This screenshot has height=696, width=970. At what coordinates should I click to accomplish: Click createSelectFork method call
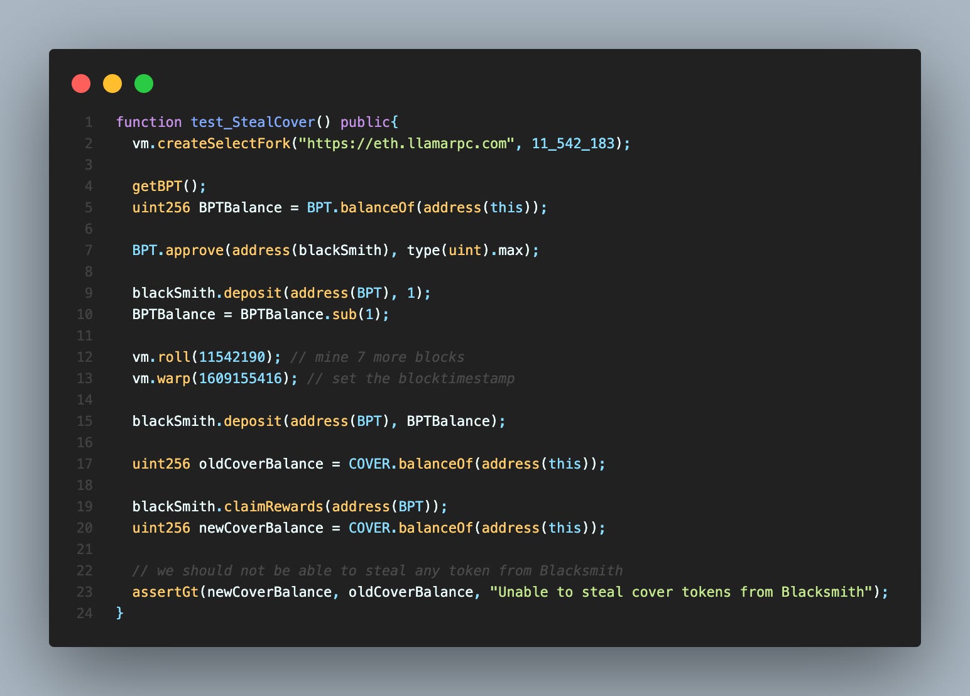pyautogui.click(x=224, y=143)
